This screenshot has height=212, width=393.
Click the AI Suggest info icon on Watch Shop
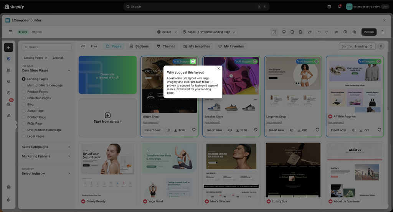(193, 62)
